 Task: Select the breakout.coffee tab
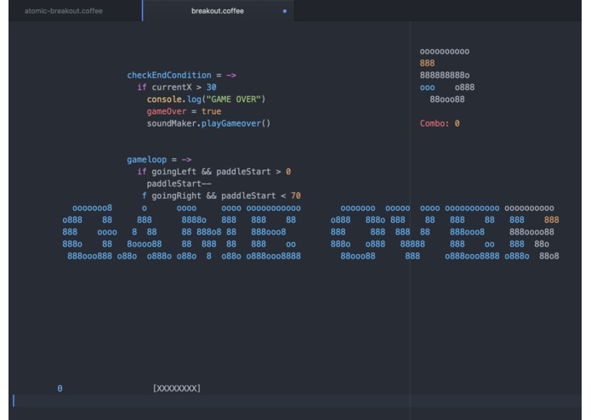[218, 11]
